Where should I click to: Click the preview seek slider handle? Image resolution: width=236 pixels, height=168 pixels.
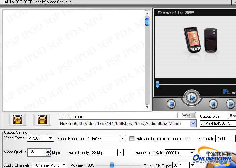[157, 85]
